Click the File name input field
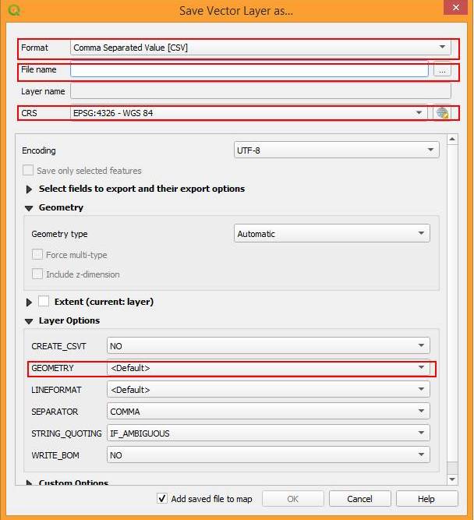Image resolution: width=474 pixels, height=520 pixels. click(x=249, y=70)
